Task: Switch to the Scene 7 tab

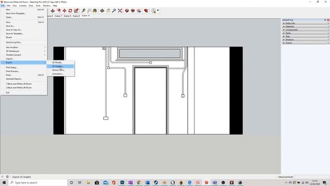Action: pyautogui.click(x=58, y=16)
